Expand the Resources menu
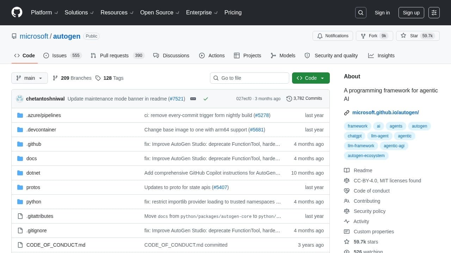451x253 pixels. (x=117, y=12)
